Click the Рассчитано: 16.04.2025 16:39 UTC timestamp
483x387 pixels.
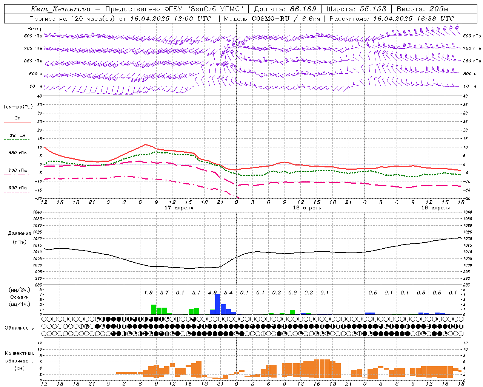click(x=392, y=19)
